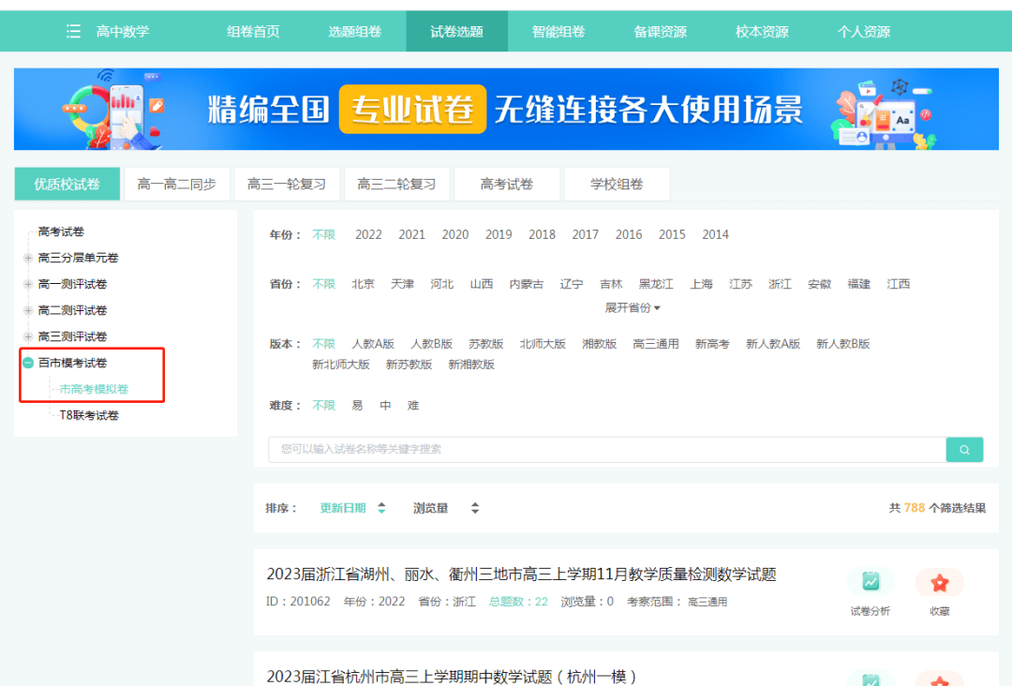The width and height of the screenshot is (1012, 686).
Task: Switch to the 高三一轮复习 tab
Action: tap(287, 184)
